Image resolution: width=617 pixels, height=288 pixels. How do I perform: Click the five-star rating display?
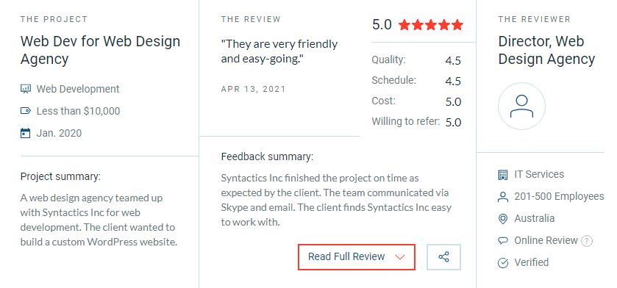tap(431, 25)
